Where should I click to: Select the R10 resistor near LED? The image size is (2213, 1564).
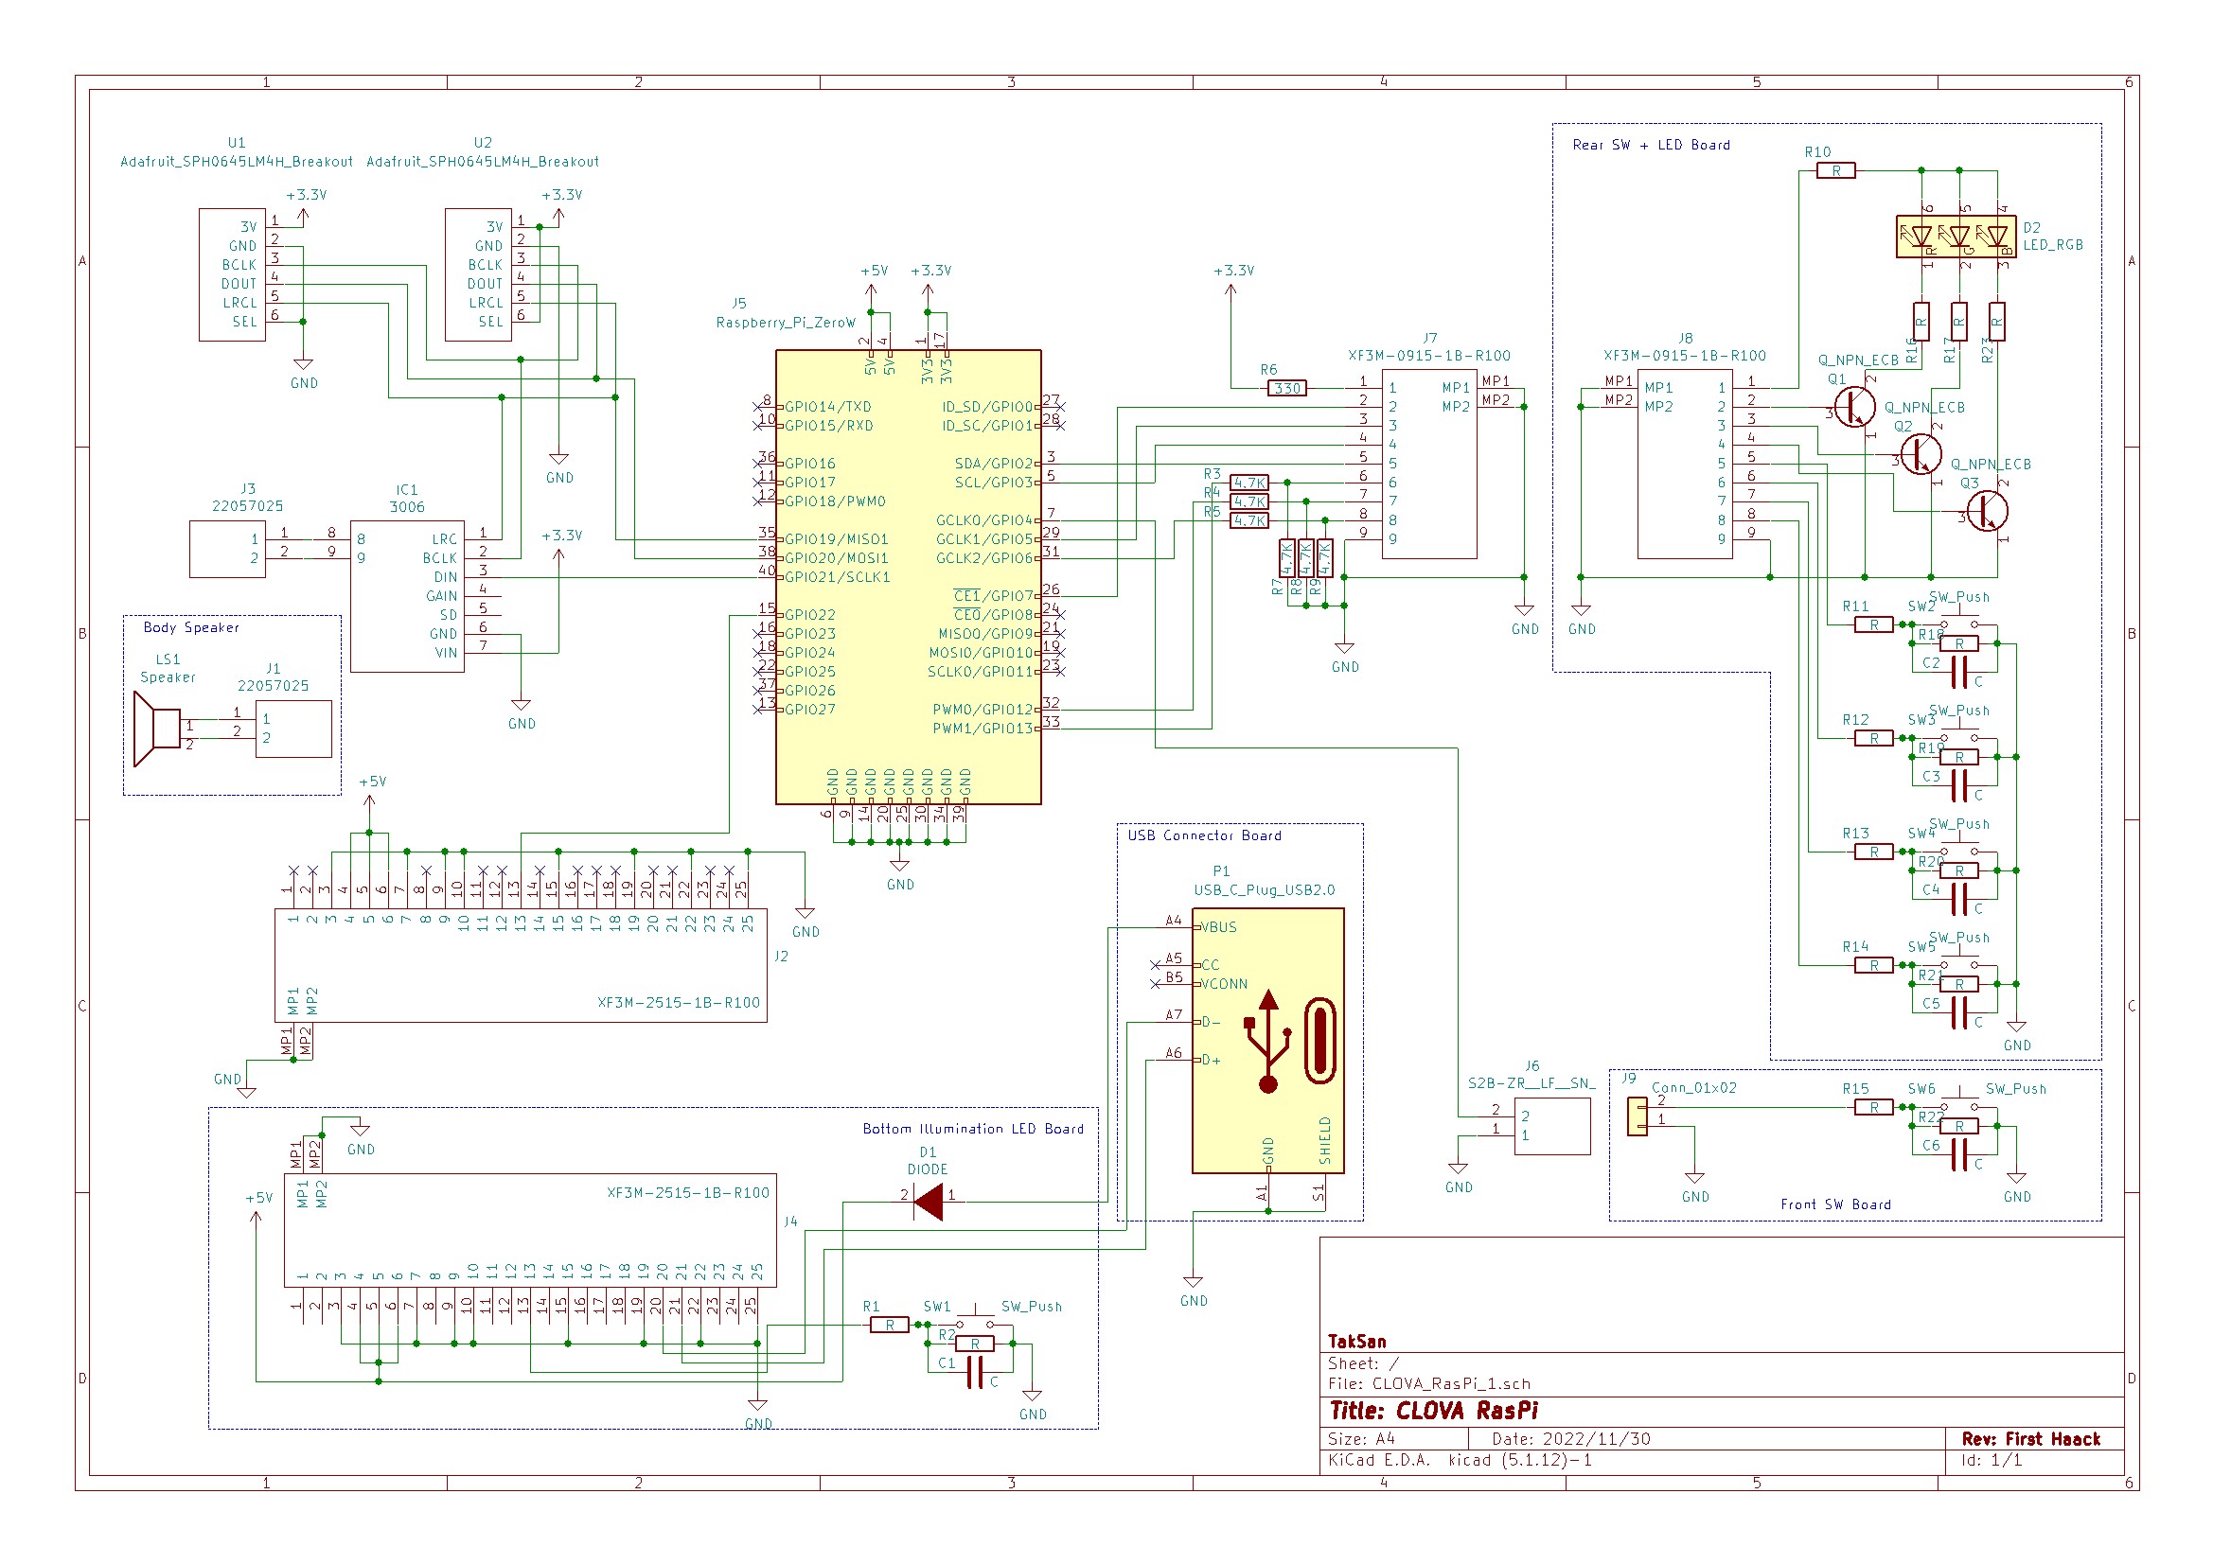1836,171
